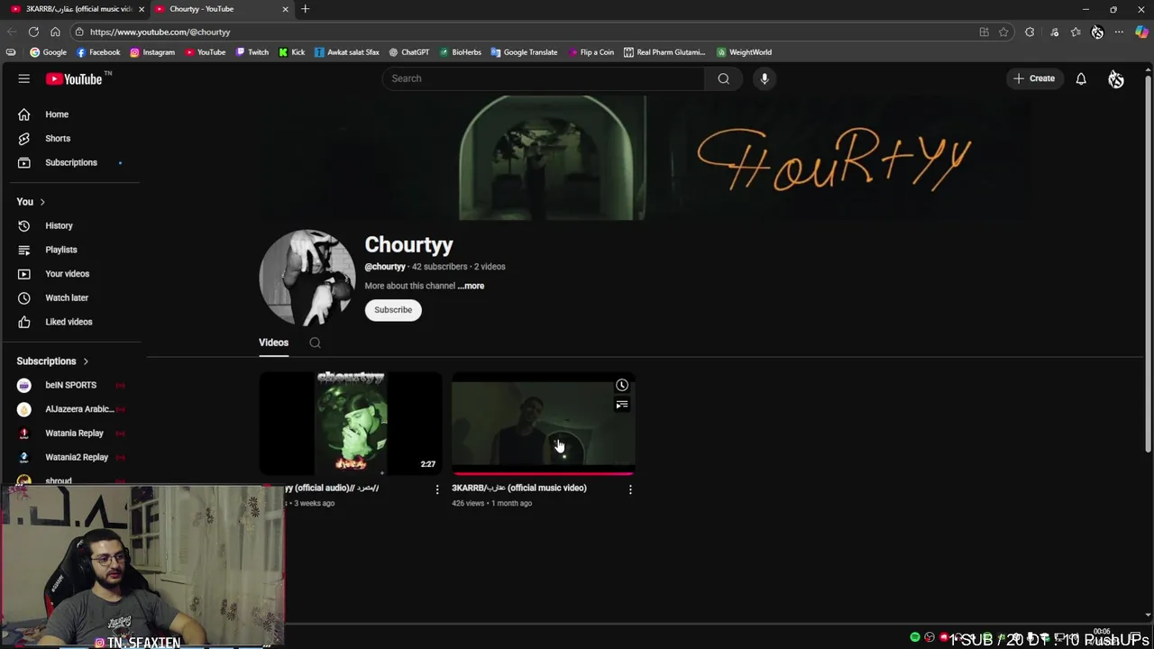This screenshot has height=649, width=1154.
Task: Open the Awkat salat Sfax bookmark
Action: coord(347,52)
